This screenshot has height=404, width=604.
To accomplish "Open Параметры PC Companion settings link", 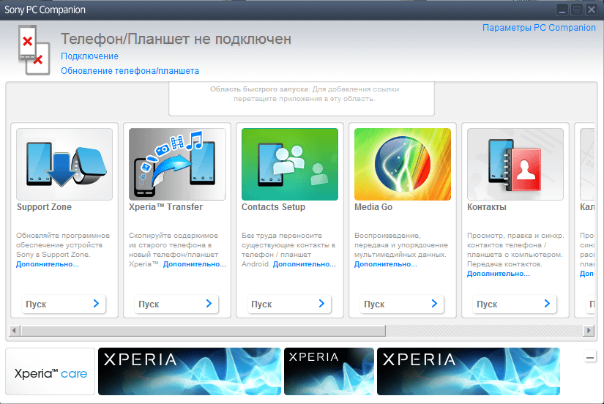I will pyautogui.click(x=539, y=28).
